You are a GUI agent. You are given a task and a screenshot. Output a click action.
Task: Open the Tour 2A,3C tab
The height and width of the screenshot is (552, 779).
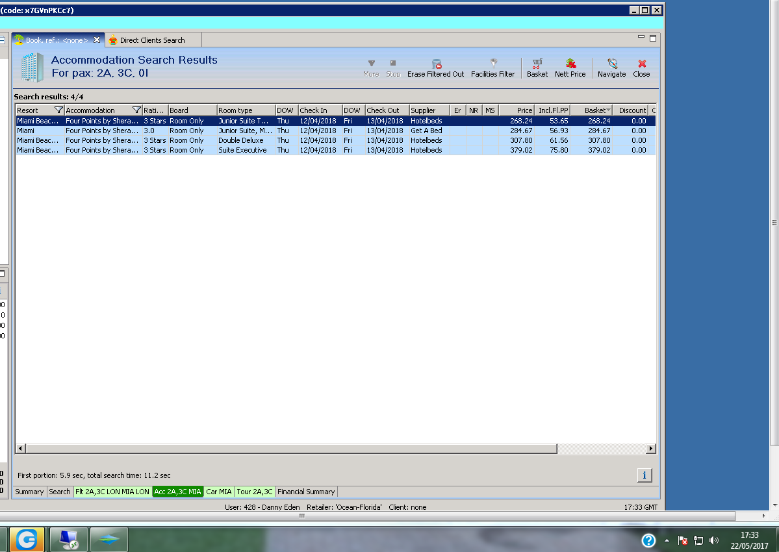click(x=255, y=492)
